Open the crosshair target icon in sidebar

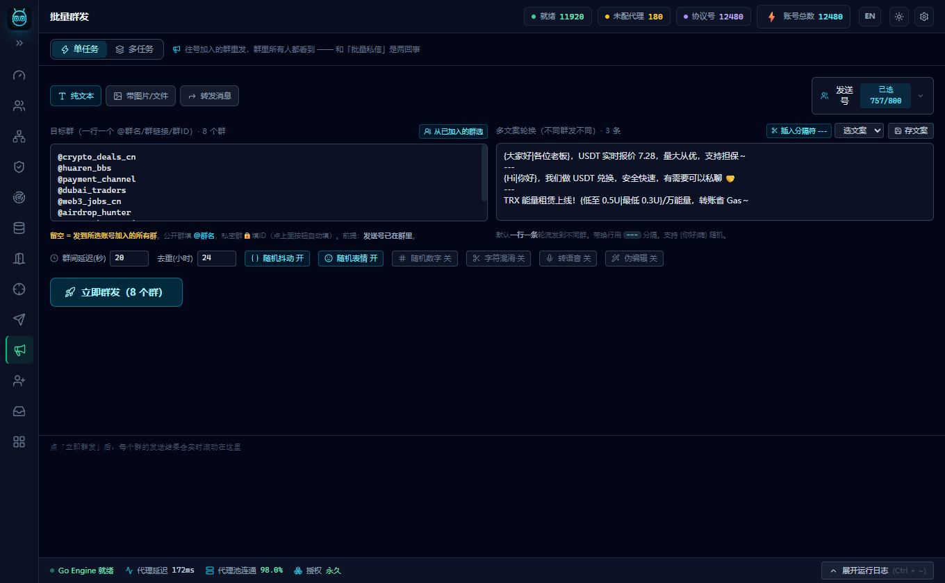pos(19,289)
